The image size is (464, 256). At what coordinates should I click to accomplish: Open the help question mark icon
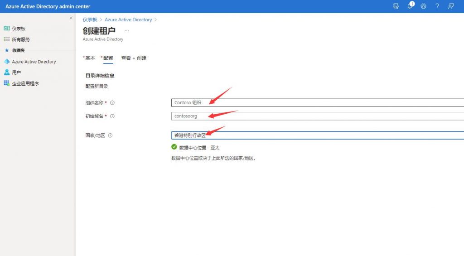[437, 6]
